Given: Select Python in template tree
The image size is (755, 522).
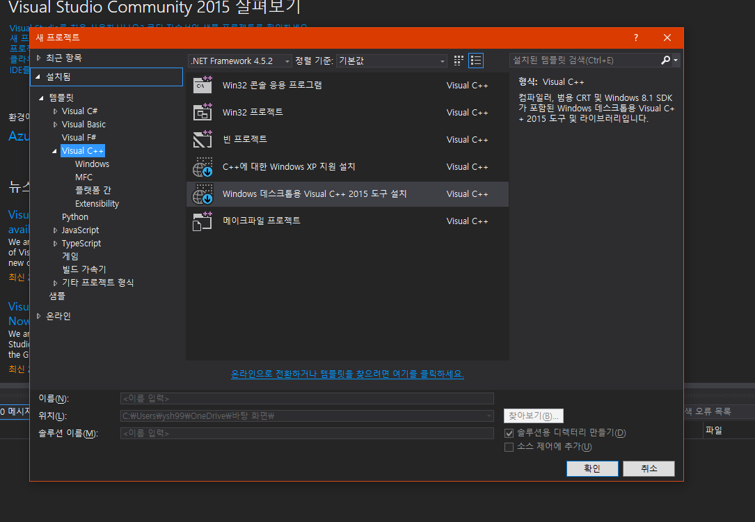Looking at the screenshot, I should click(x=75, y=216).
